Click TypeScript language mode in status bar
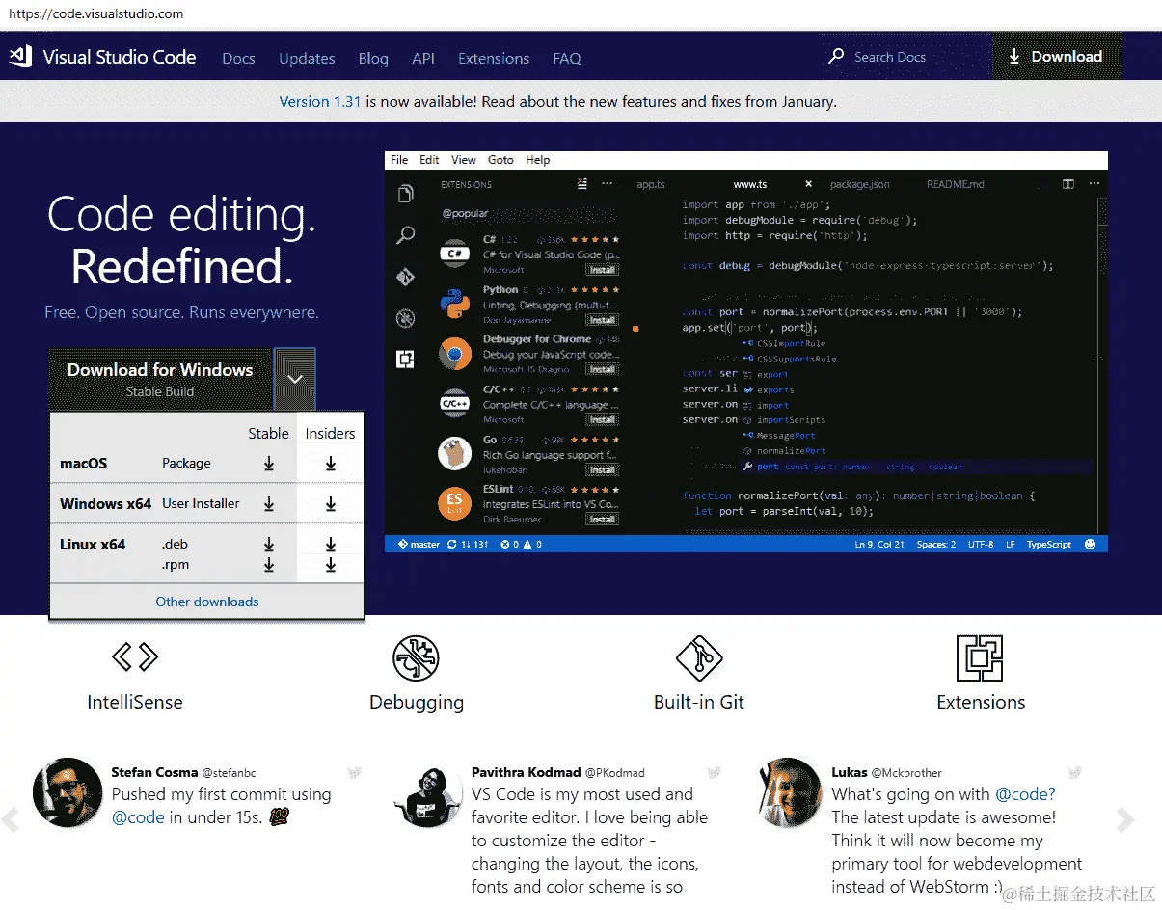Viewport: 1162px width, 910px height. coord(1049,545)
